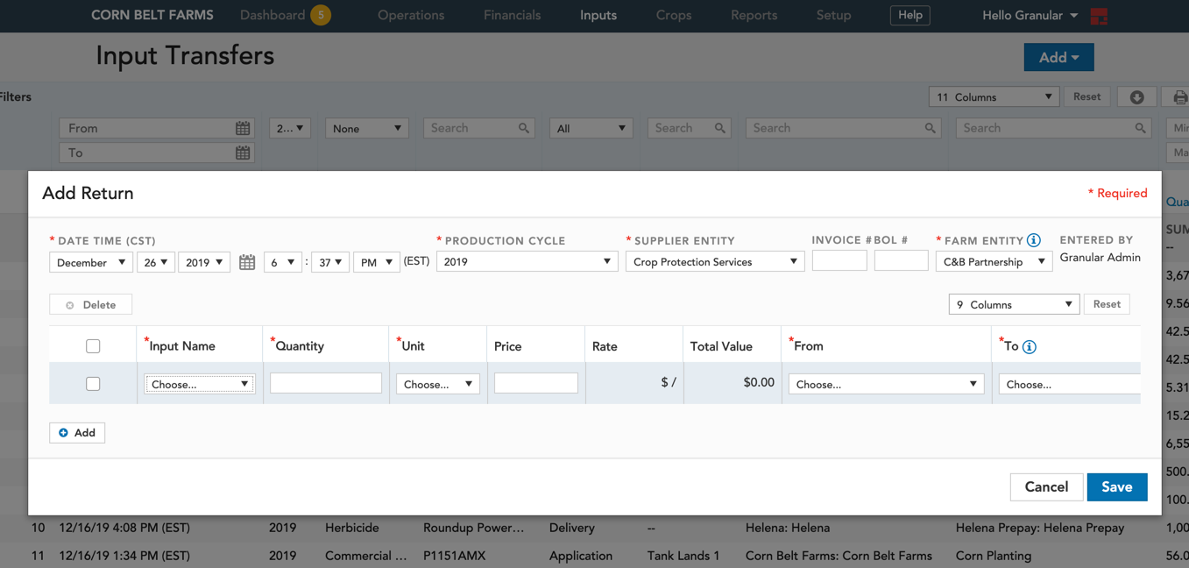Save the return
This screenshot has height=568, width=1189.
coord(1117,487)
